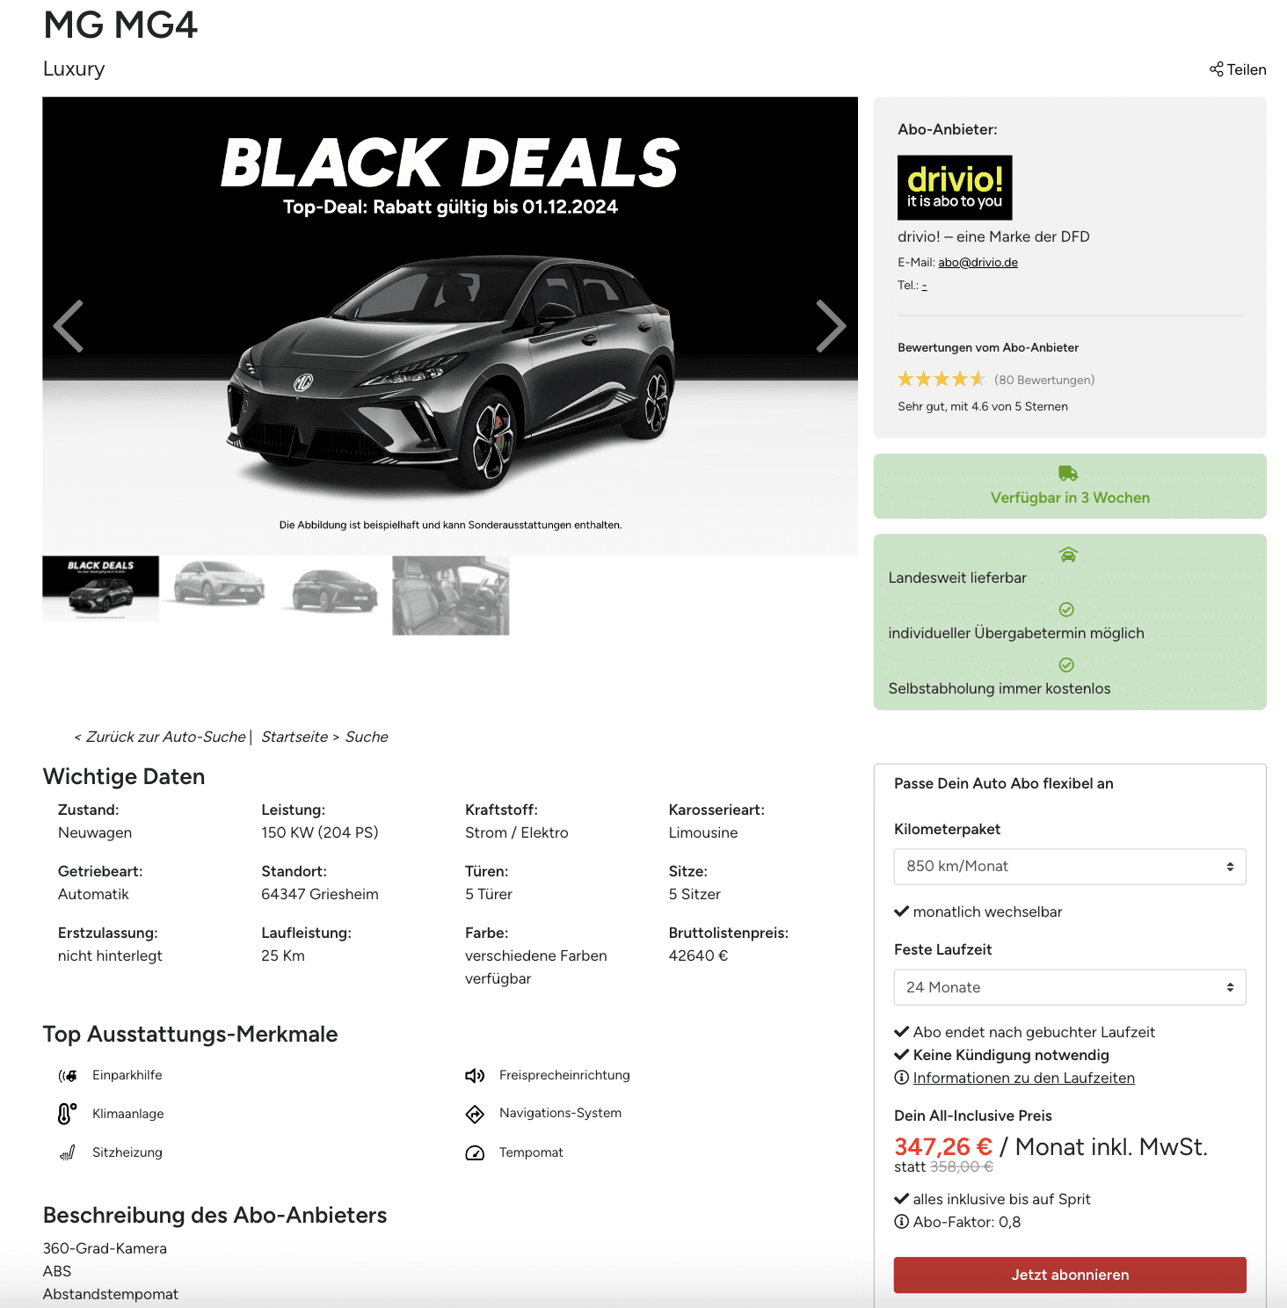
Task: Email the provider at abo@drivio.de
Action: click(978, 262)
